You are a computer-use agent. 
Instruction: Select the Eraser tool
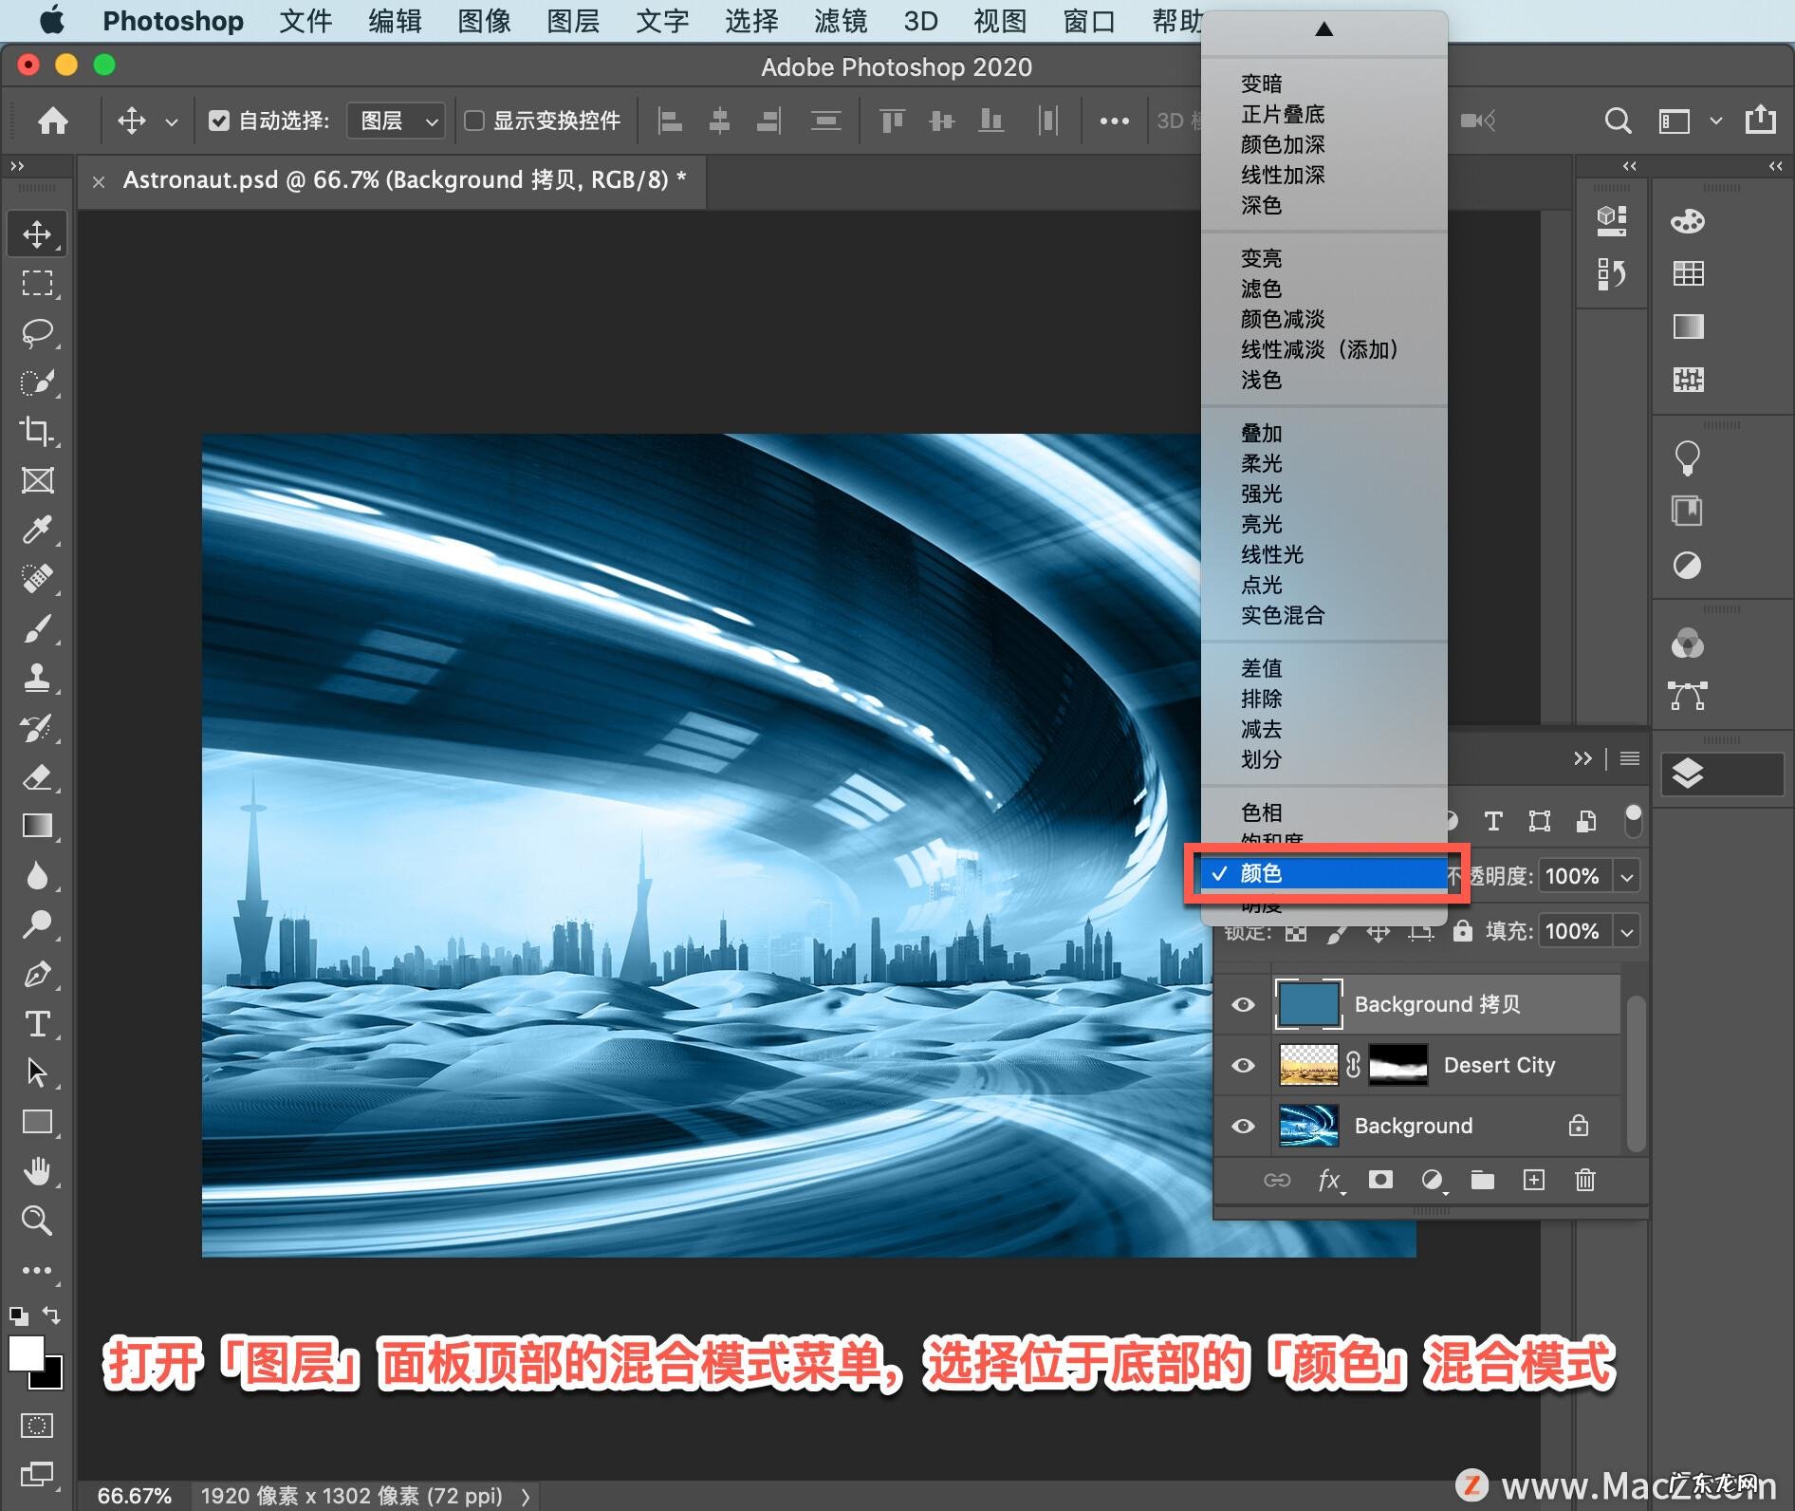(37, 776)
